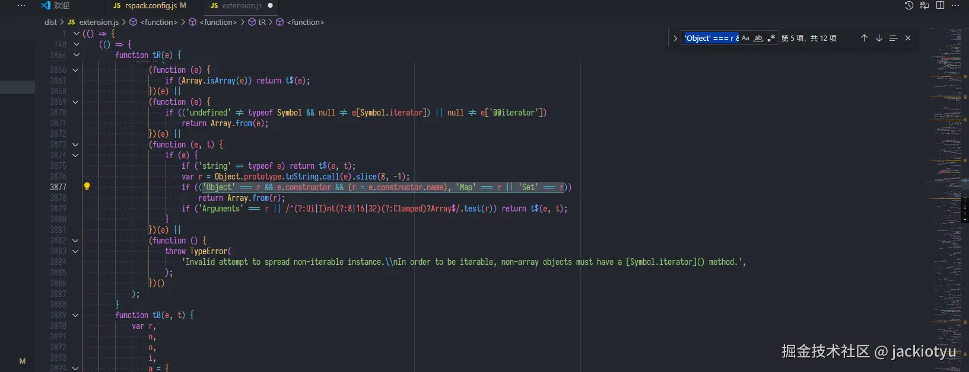Click 'var r,' on line 3890

pyautogui.click(x=144, y=326)
